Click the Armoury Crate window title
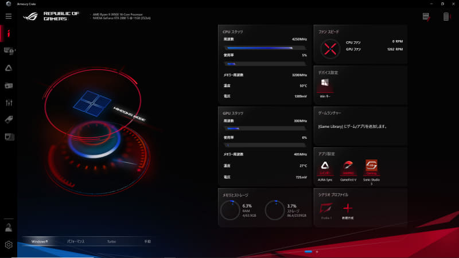The height and width of the screenshot is (258, 459). 26,4
